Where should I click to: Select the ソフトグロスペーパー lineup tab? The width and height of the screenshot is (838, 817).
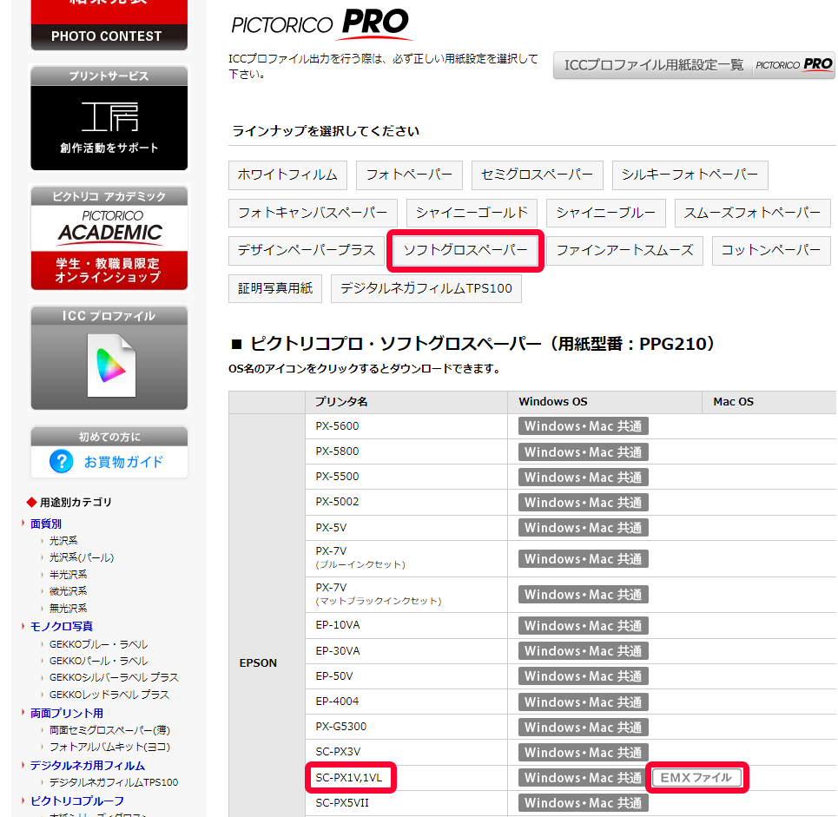465,250
